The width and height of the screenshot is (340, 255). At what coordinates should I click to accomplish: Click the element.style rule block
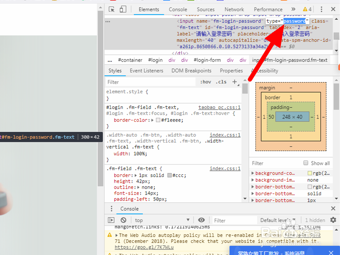coord(173,95)
